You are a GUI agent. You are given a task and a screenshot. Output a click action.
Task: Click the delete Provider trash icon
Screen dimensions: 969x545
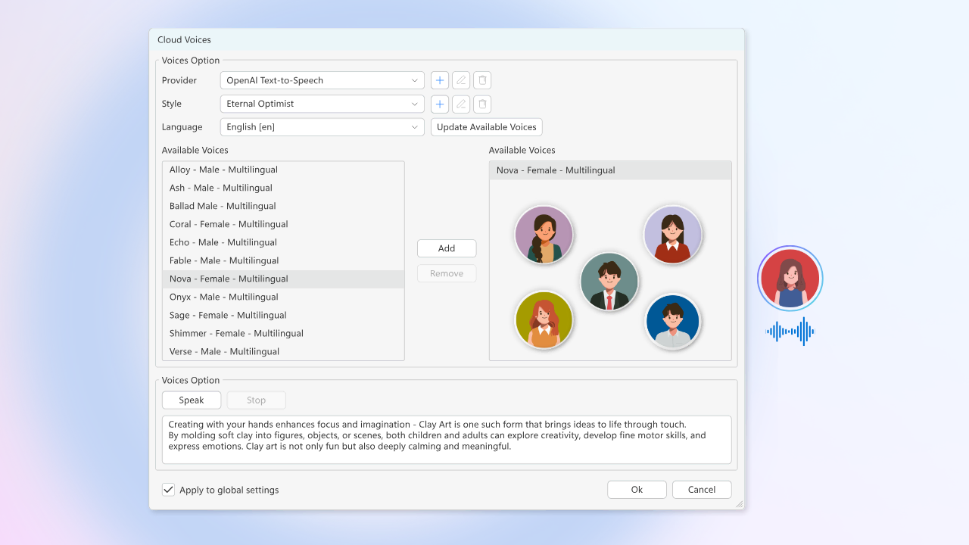pyautogui.click(x=482, y=80)
